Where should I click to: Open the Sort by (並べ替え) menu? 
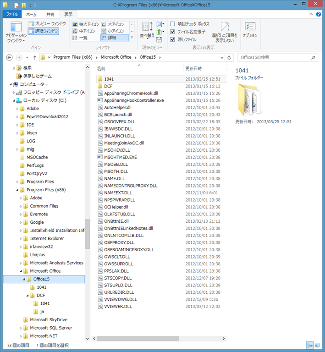(147, 30)
